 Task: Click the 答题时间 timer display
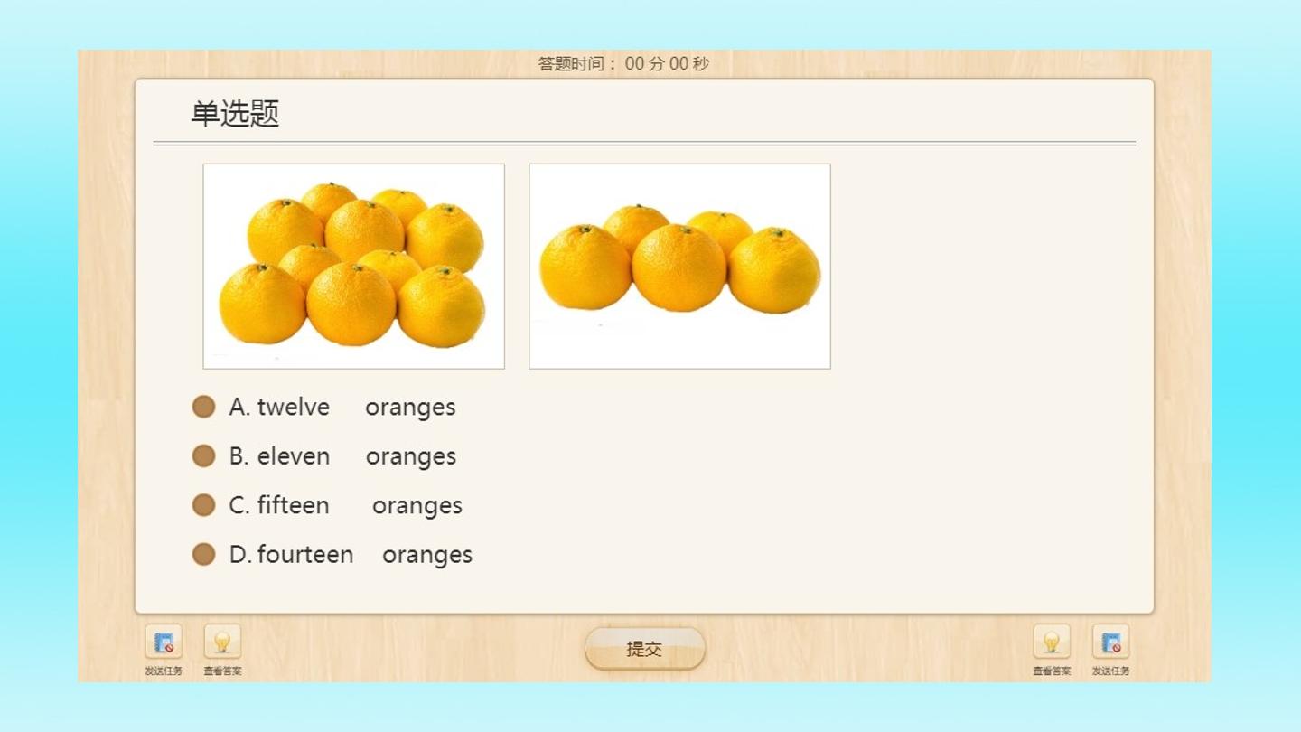(x=623, y=64)
